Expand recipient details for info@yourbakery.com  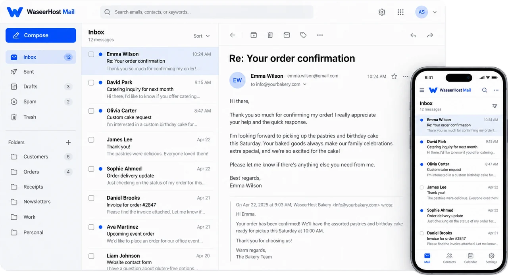coord(305,84)
